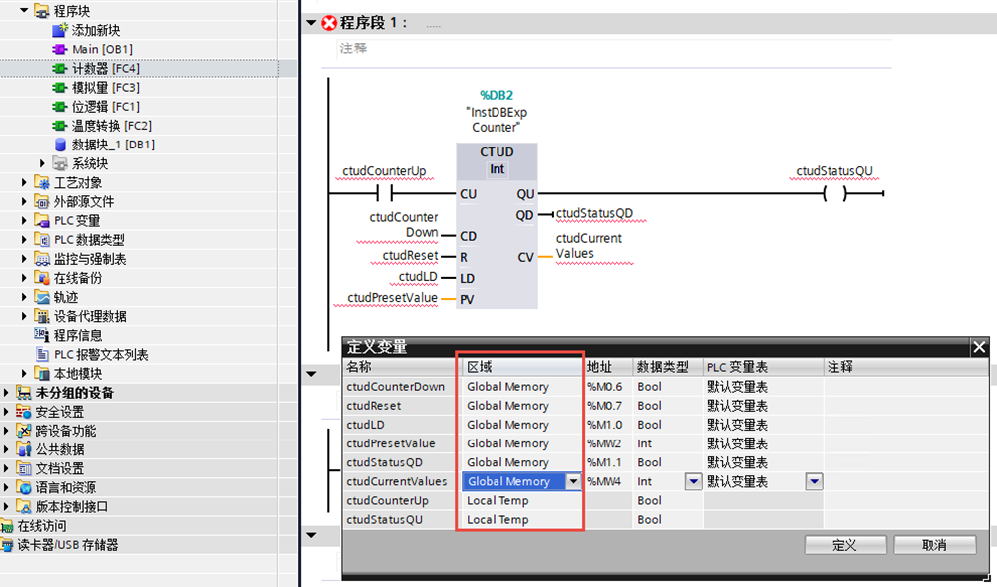Click the 在线访问 icon
This screenshot has height=587, width=997.
[x=8, y=526]
